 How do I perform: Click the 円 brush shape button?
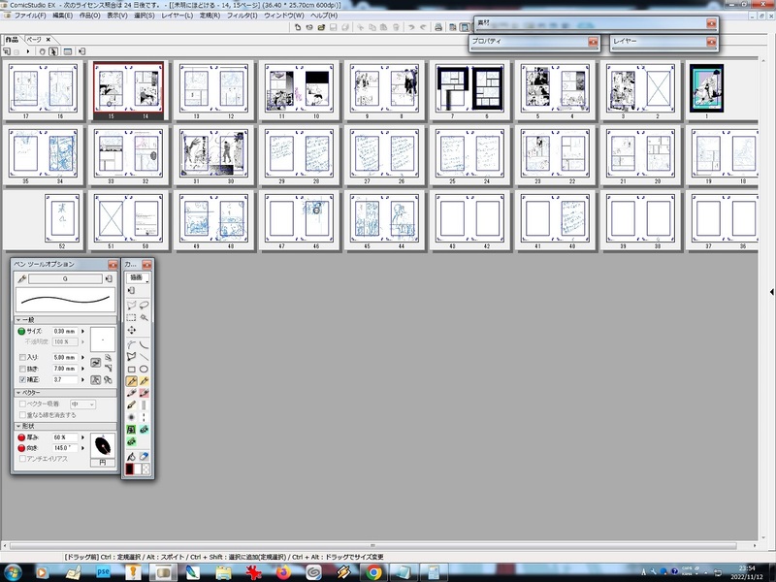tap(103, 463)
